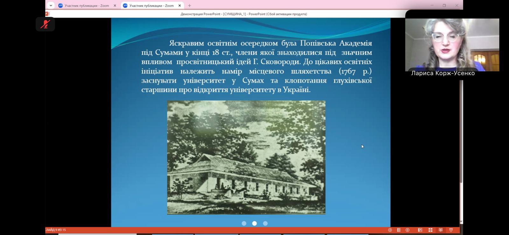Advance to next slide arrow in status bar
The width and height of the screenshot is (509, 235).
coord(408,230)
